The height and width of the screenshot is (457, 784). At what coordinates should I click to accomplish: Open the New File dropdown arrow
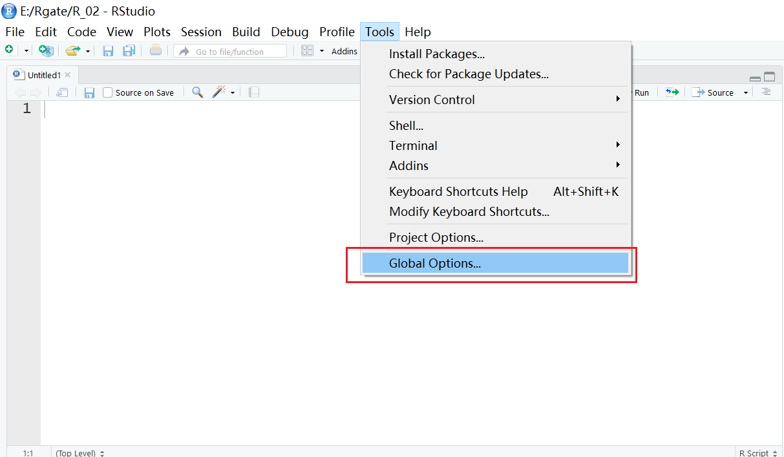(26, 51)
